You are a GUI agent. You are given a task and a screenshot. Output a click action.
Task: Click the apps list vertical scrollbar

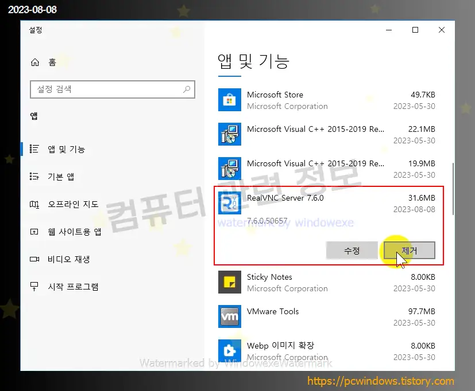coord(453,189)
